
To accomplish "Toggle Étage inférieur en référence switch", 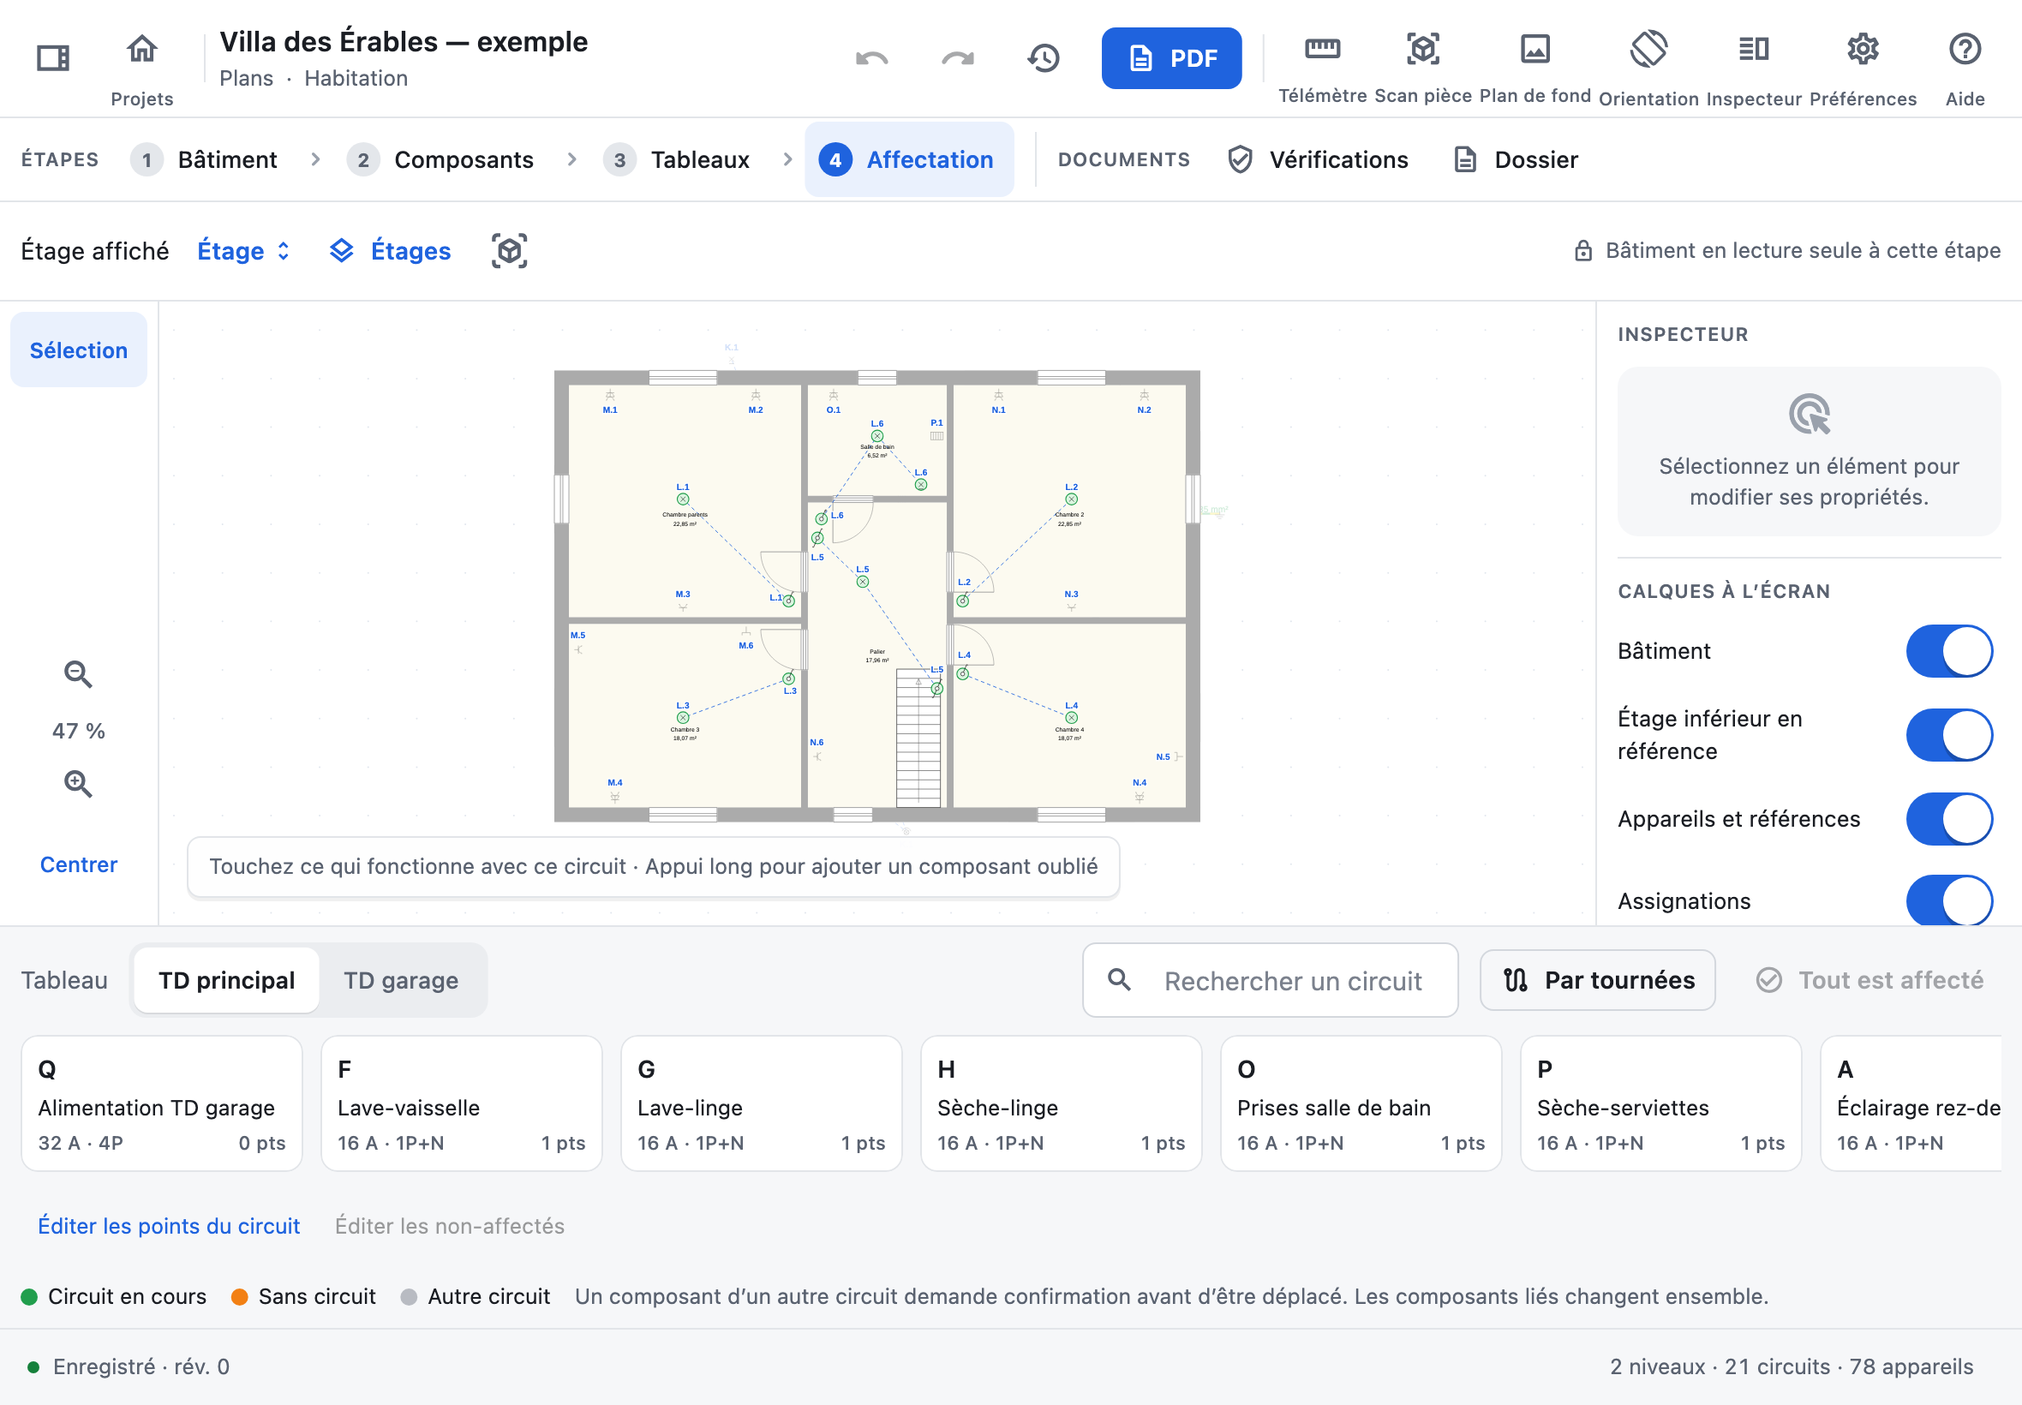I will (x=1950, y=735).
